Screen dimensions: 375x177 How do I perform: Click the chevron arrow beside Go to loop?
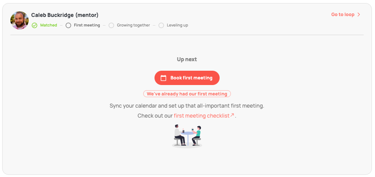(359, 15)
